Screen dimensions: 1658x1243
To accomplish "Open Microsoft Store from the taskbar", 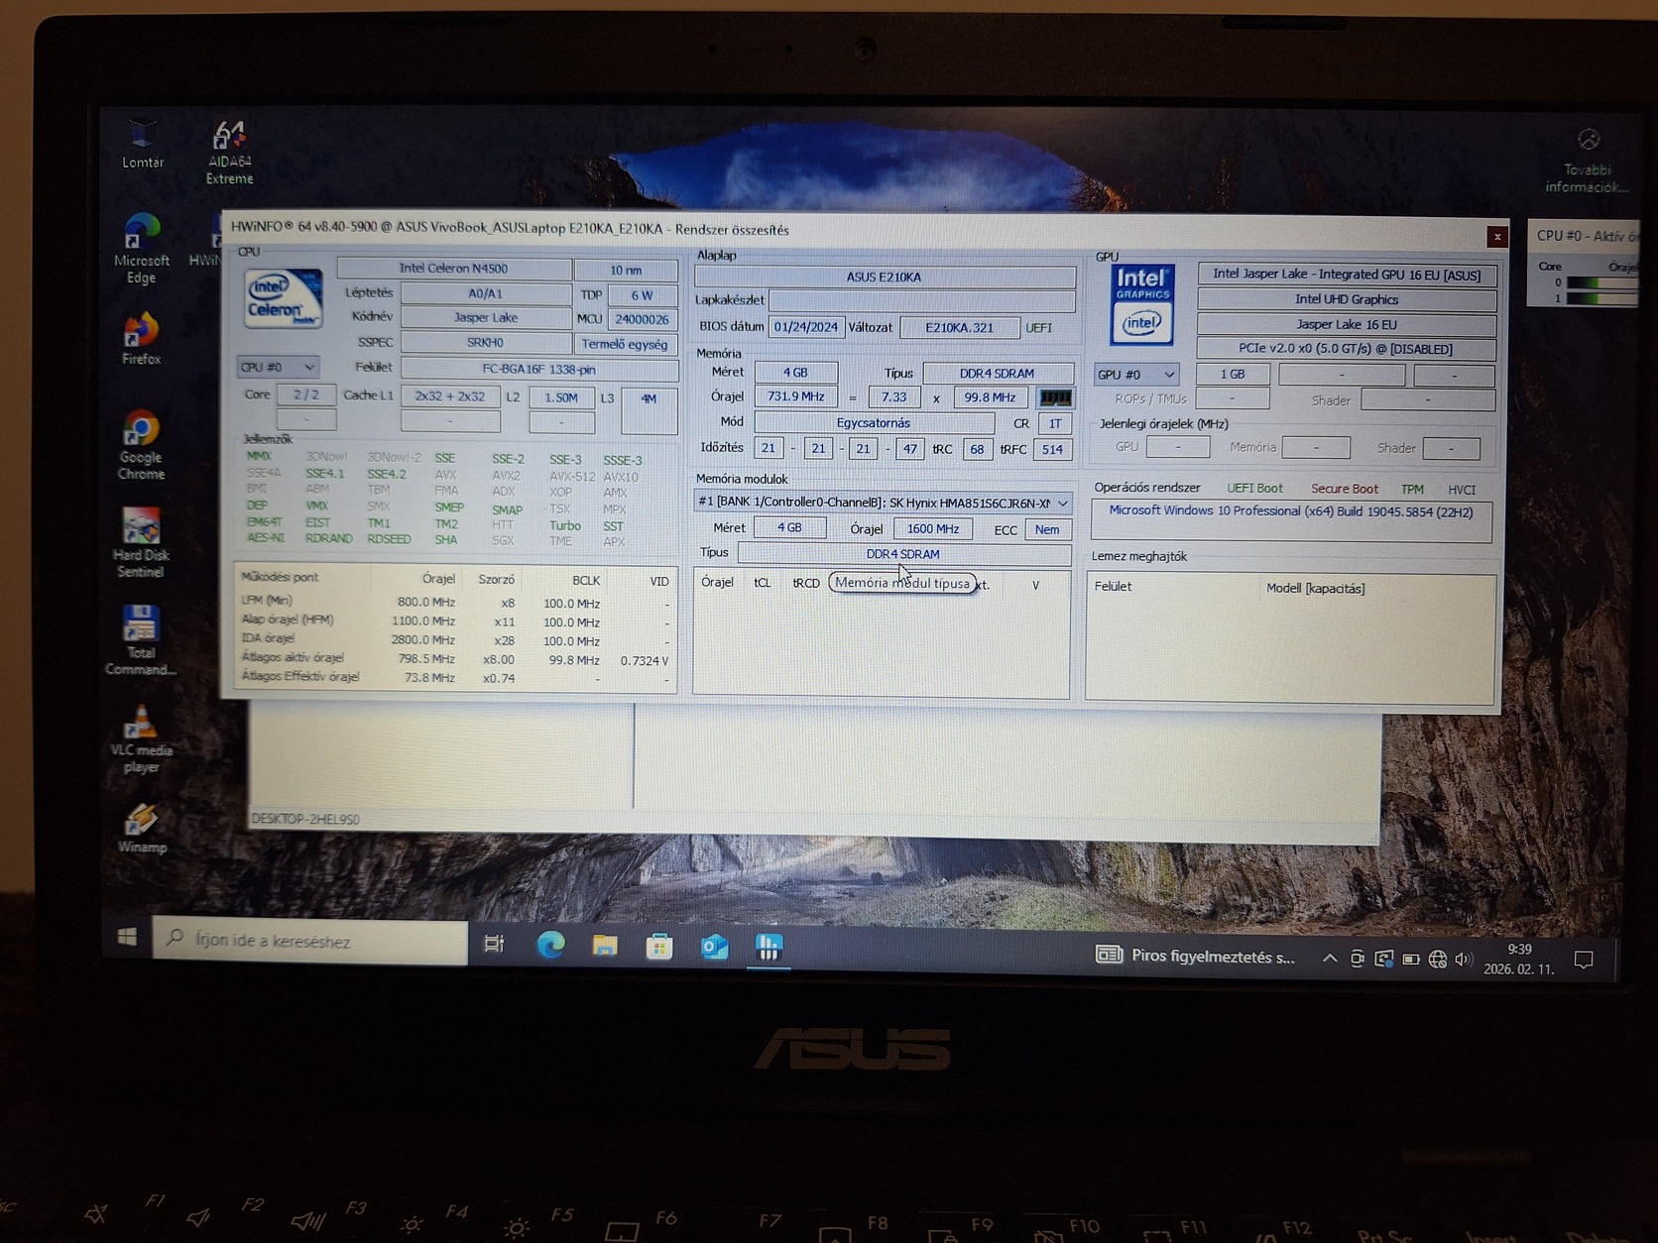I will (x=659, y=947).
